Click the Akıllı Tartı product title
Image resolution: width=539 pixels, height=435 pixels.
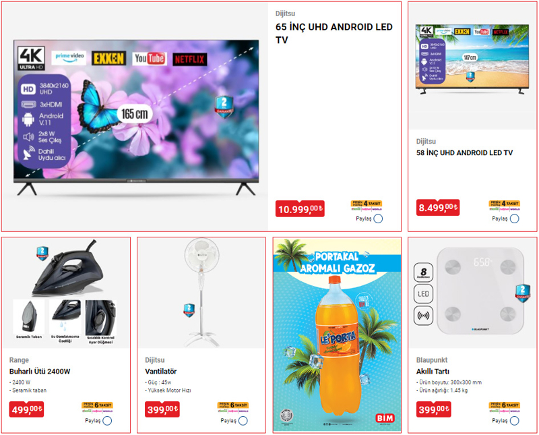(433, 372)
